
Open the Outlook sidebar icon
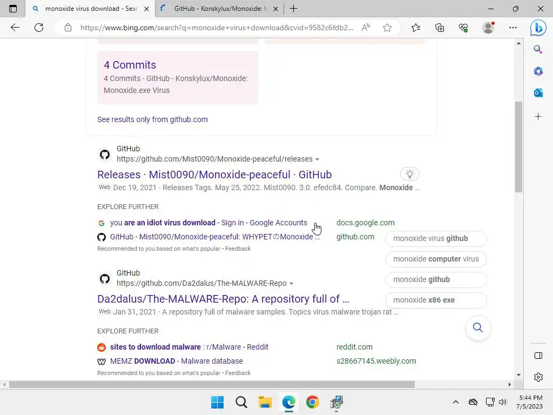click(x=538, y=93)
